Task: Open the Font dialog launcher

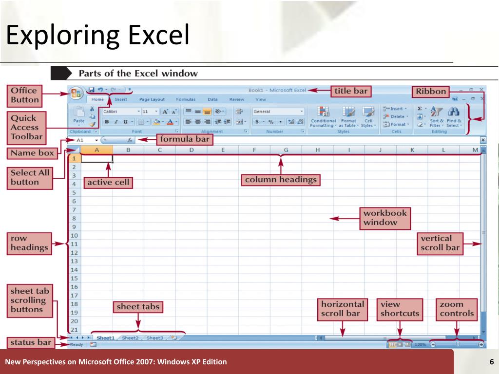Action: coord(177,131)
